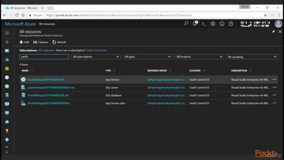Click browser back arrow

pyautogui.click(x=4, y=15)
